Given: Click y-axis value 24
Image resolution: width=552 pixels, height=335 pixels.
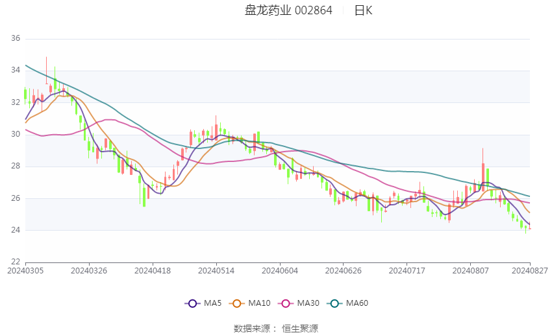Looking at the screenshot, I should (16, 230).
